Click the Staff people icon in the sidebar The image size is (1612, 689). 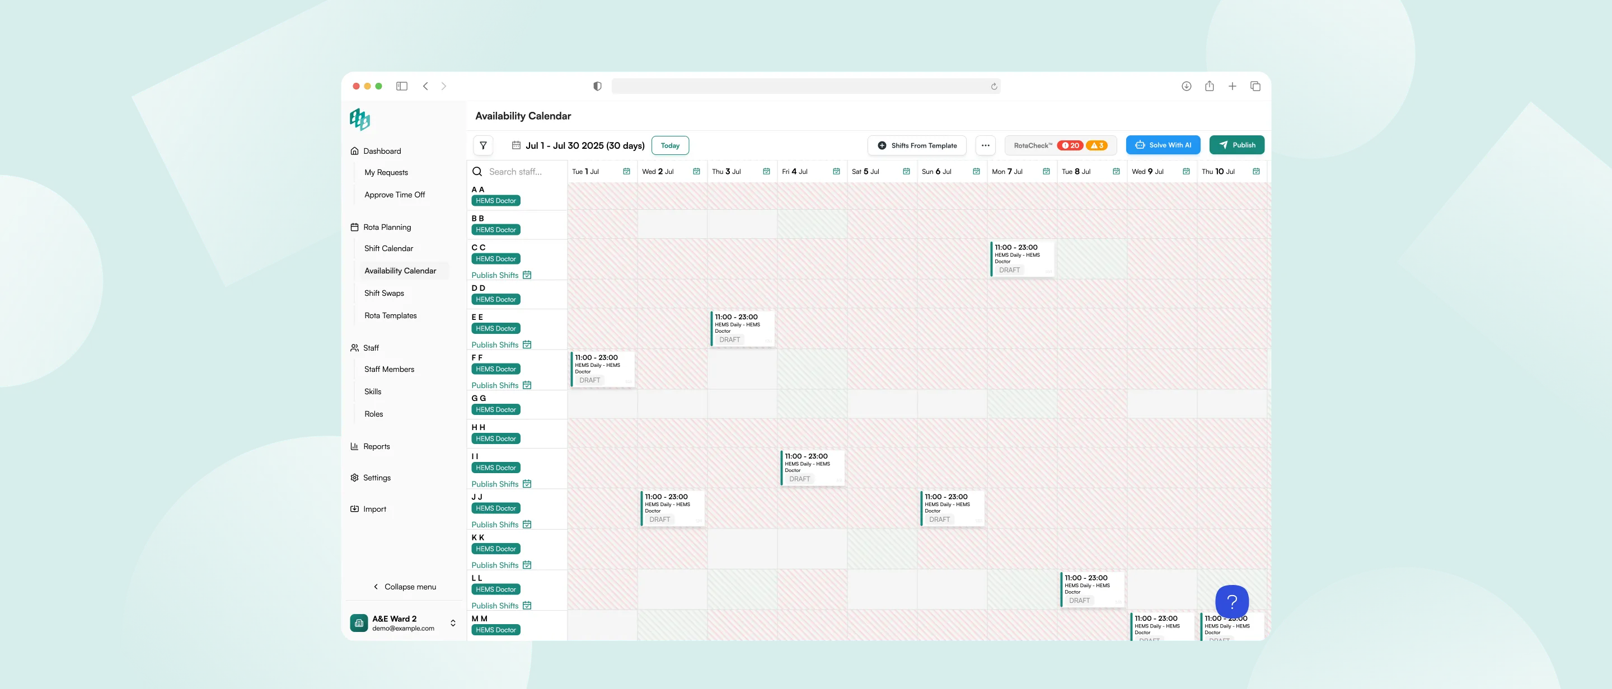(x=354, y=348)
